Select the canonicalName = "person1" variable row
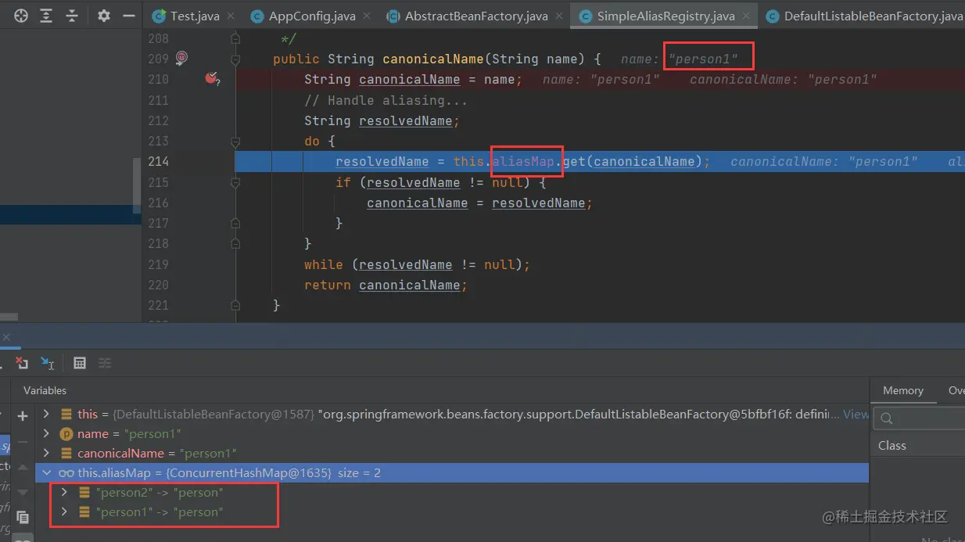Image resolution: width=965 pixels, height=542 pixels. coord(452,453)
